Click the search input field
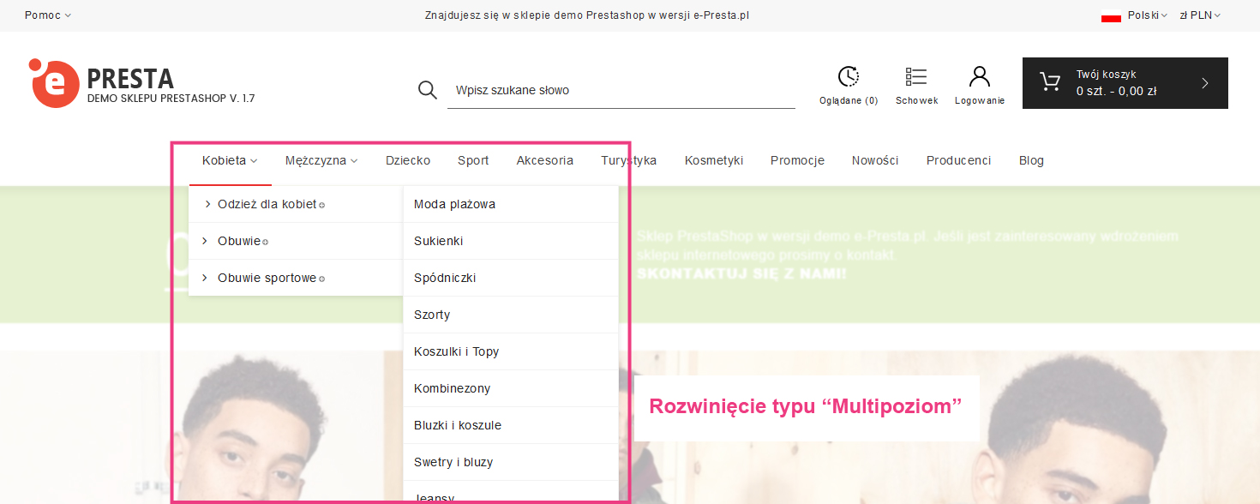The height and width of the screenshot is (504, 1260). tap(621, 90)
